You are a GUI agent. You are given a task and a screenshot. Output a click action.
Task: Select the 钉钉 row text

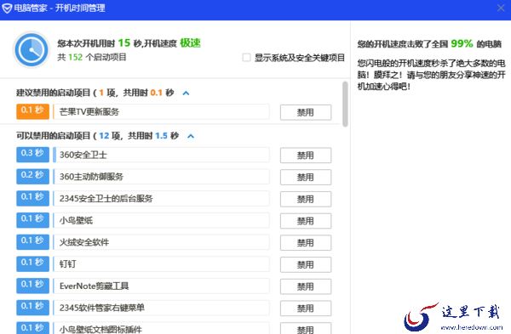click(x=67, y=264)
